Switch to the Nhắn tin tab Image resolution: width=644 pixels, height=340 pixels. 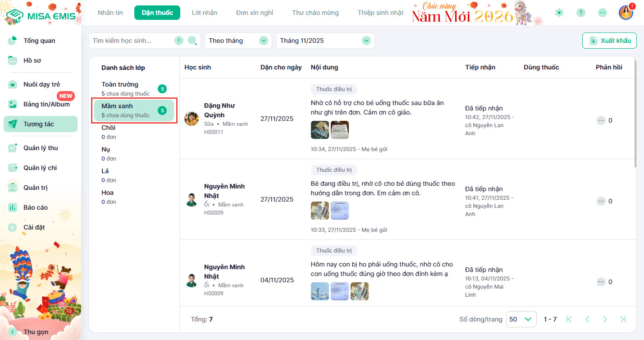tap(110, 13)
